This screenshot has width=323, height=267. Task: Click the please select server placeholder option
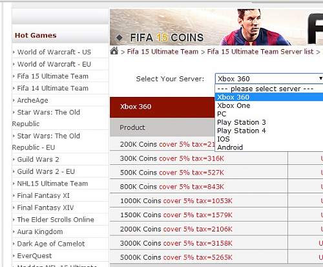pyautogui.click(x=266, y=89)
